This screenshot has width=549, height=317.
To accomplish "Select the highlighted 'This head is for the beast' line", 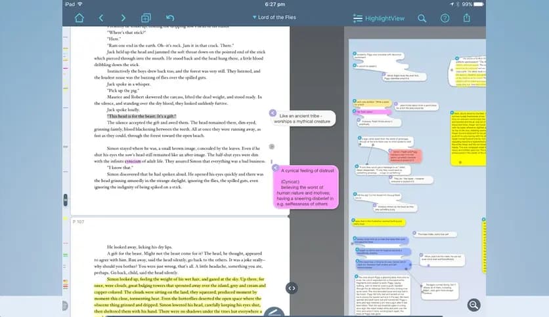I will [x=141, y=116].
